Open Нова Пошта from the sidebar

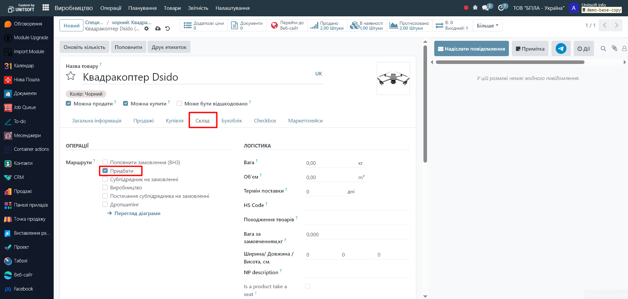pyautogui.click(x=27, y=80)
